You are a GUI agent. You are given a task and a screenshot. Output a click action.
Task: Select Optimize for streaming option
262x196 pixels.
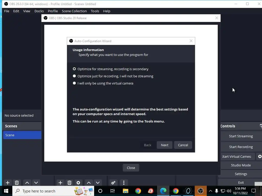(111, 69)
